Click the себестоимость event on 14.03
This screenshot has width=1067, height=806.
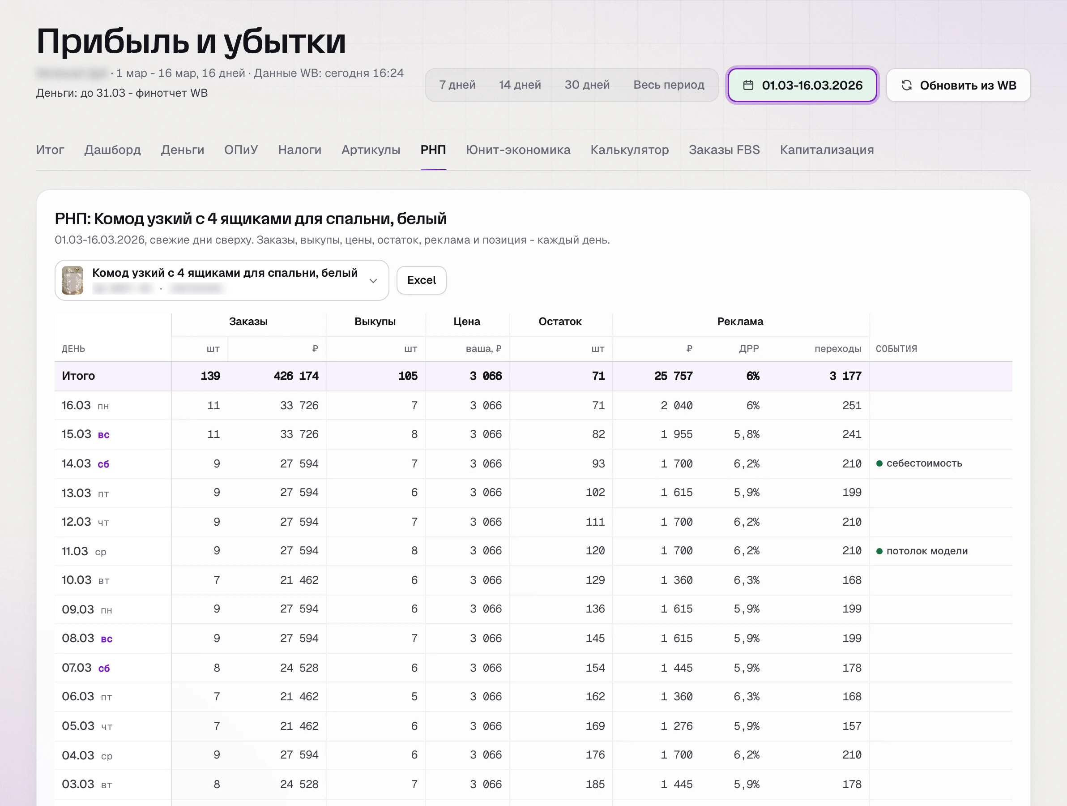tap(919, 463)
